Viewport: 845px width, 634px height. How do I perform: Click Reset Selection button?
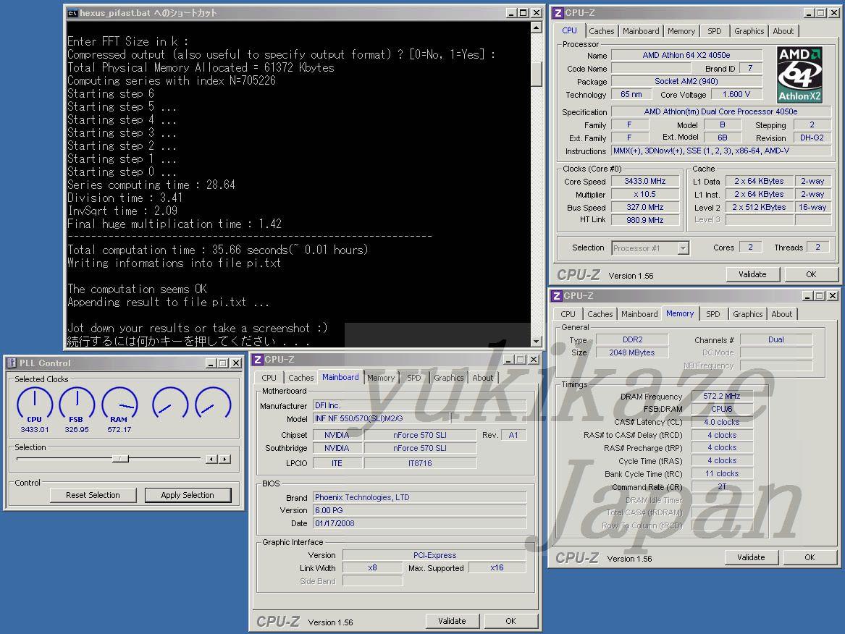click(93, 495)
